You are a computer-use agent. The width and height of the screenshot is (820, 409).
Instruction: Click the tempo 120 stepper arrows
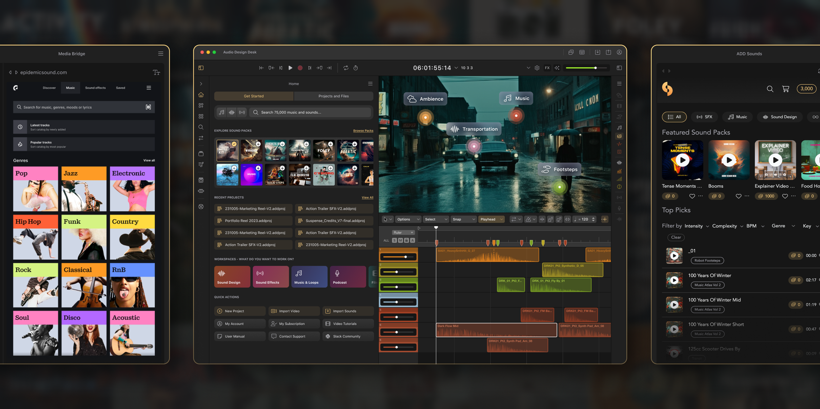[593, 219]
